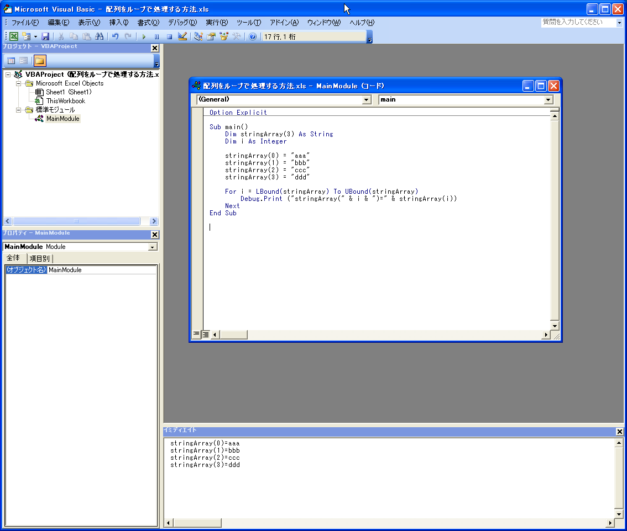Open standard toolbar options arrow

pos(370,37)
